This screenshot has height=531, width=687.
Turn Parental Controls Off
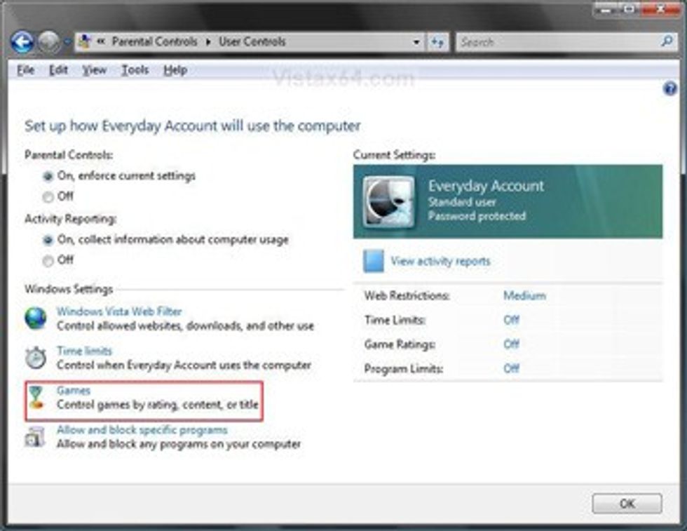(x=48, y=197)
